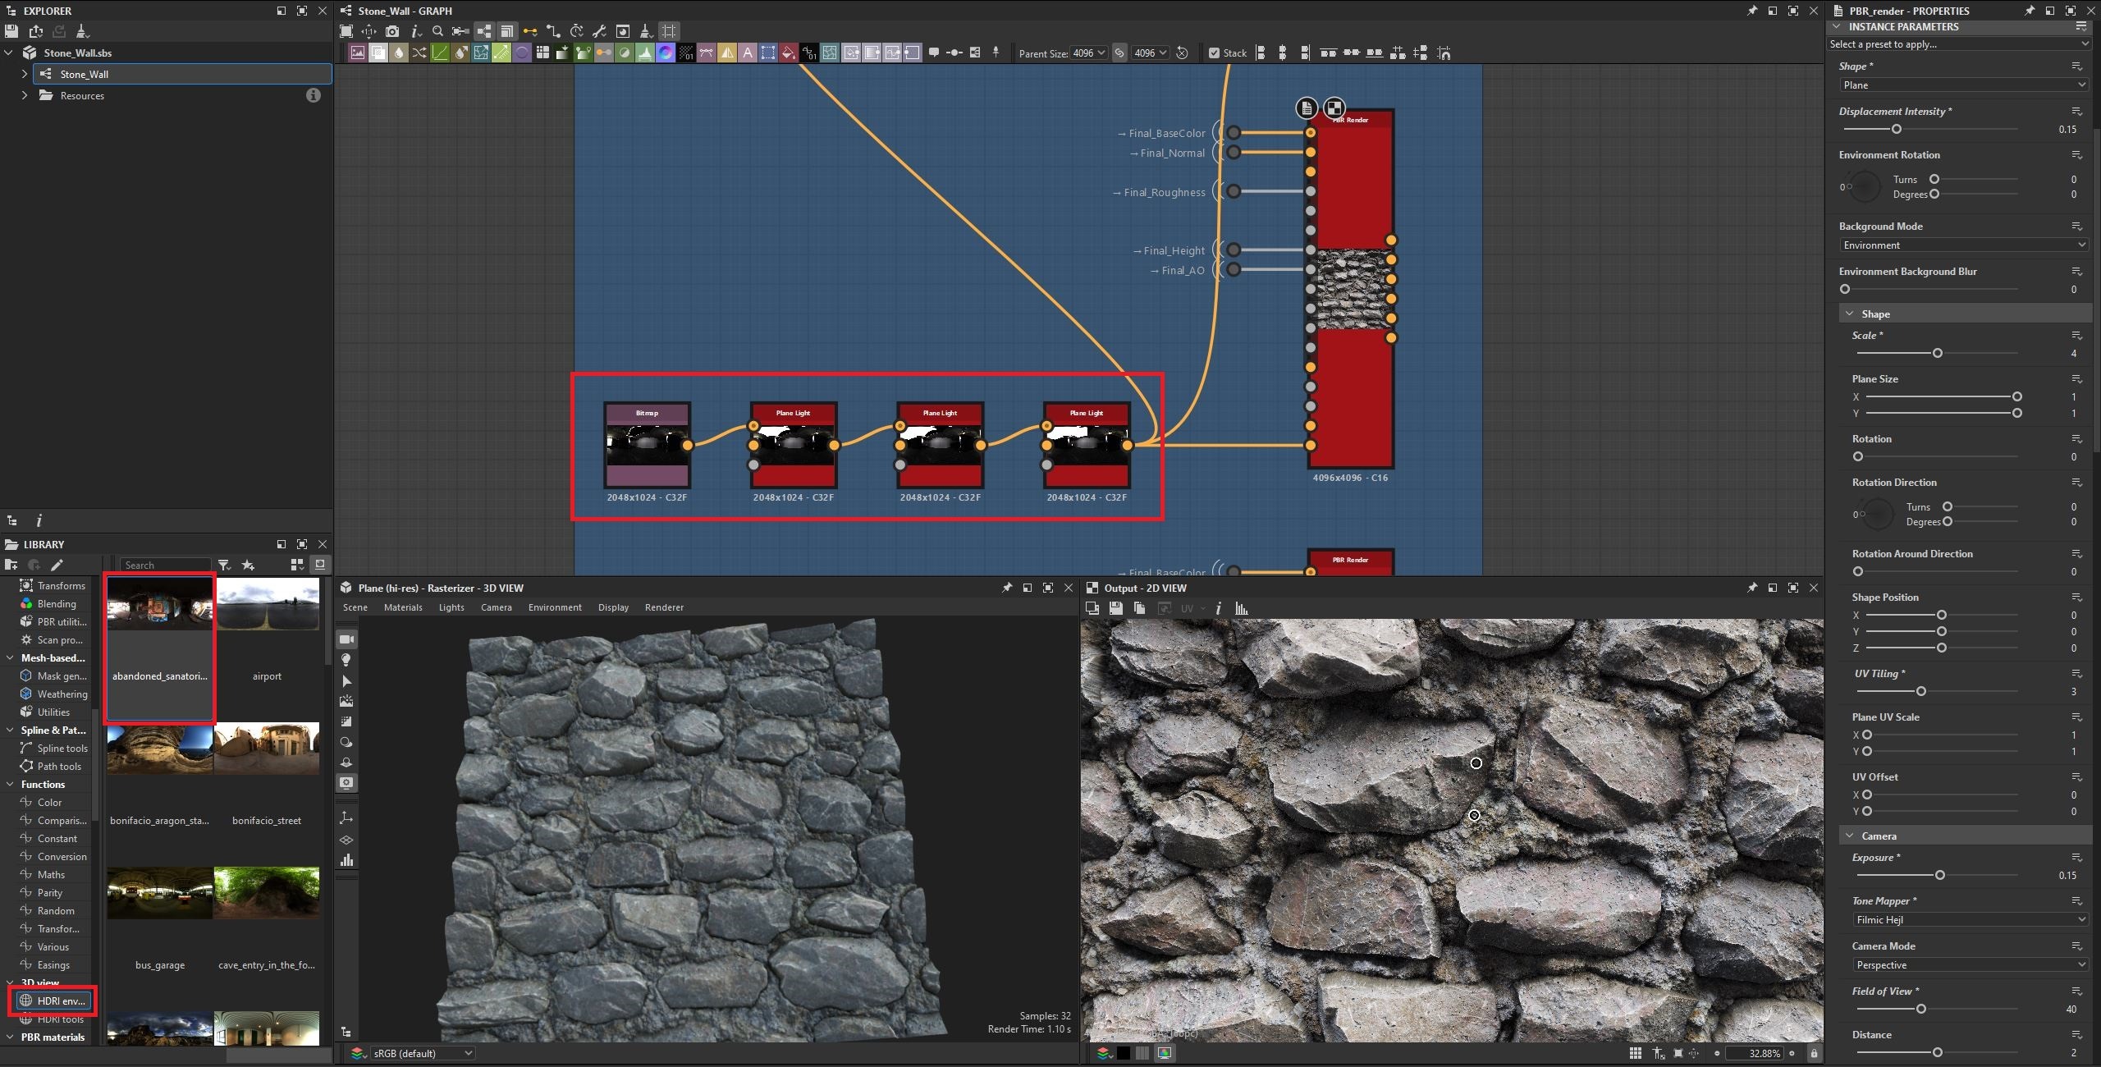Add a comment with speech bubble icon
The width and height of the screenshot is (2101, 1067).
tap(933, 53)
